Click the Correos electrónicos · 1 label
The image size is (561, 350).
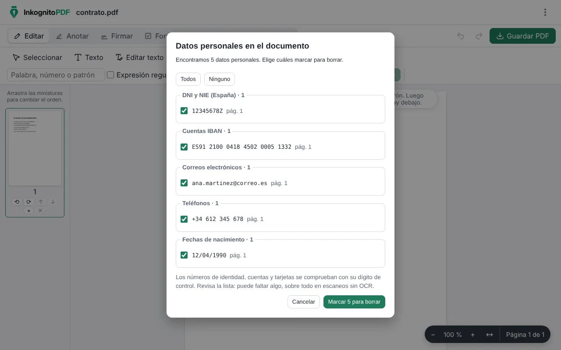[x=217, y=167]
